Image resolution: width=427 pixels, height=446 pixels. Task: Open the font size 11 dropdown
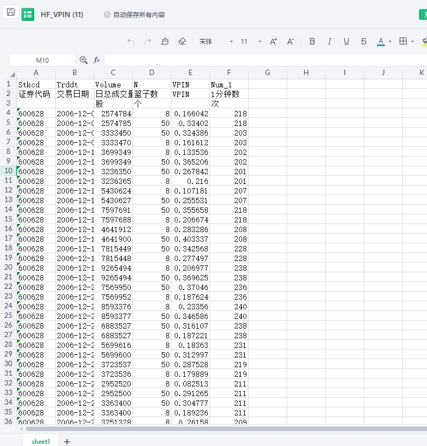260,41
